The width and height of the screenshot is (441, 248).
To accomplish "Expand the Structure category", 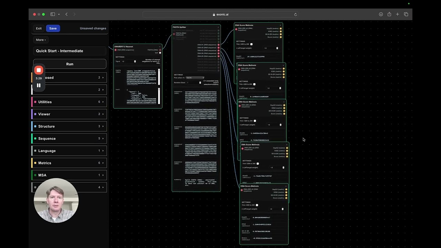I will [x=69, y=126].
